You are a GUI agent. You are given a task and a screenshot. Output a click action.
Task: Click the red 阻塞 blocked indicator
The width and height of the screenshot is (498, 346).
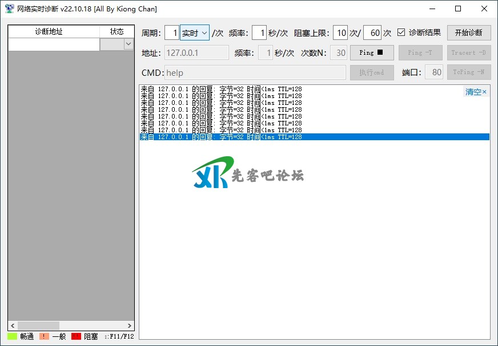(76, 336)
